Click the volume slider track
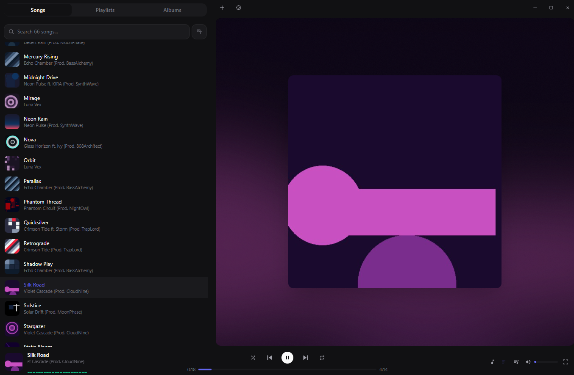 (x=546, y=362)
